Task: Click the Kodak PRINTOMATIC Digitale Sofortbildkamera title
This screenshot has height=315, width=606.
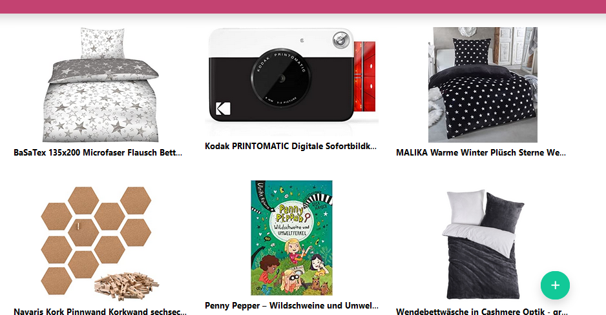Action: point(291,147)
